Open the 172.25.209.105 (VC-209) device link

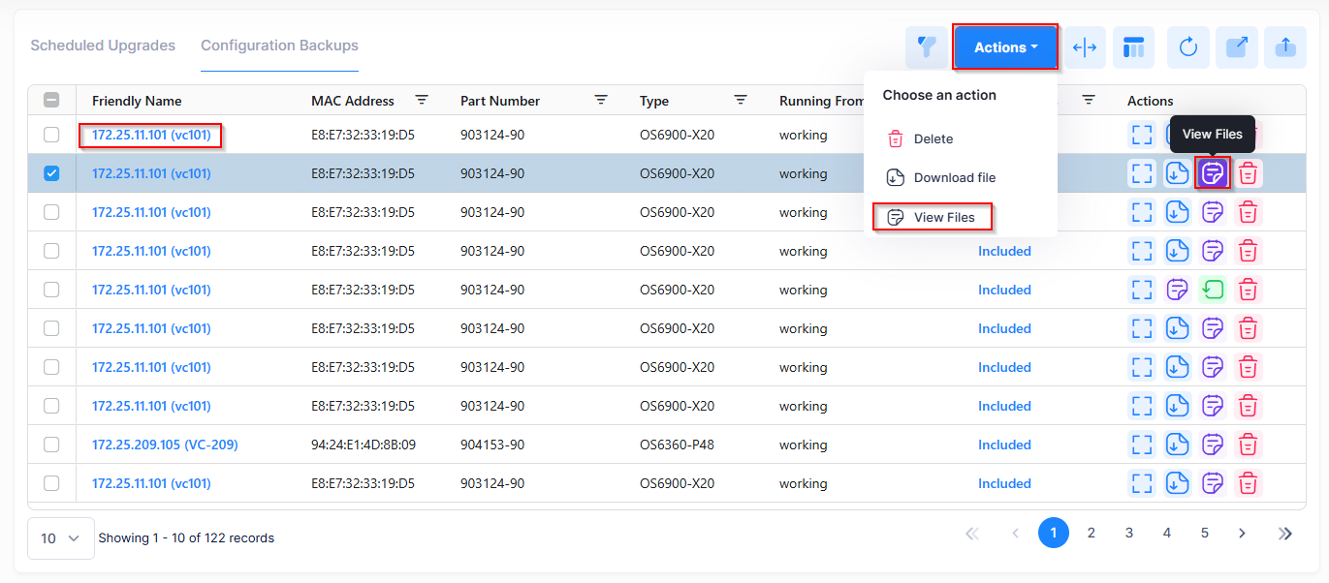(165, 445)
